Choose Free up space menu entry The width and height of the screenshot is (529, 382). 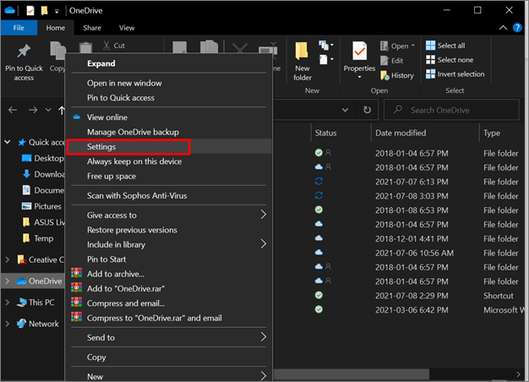[x=112, y=176]
